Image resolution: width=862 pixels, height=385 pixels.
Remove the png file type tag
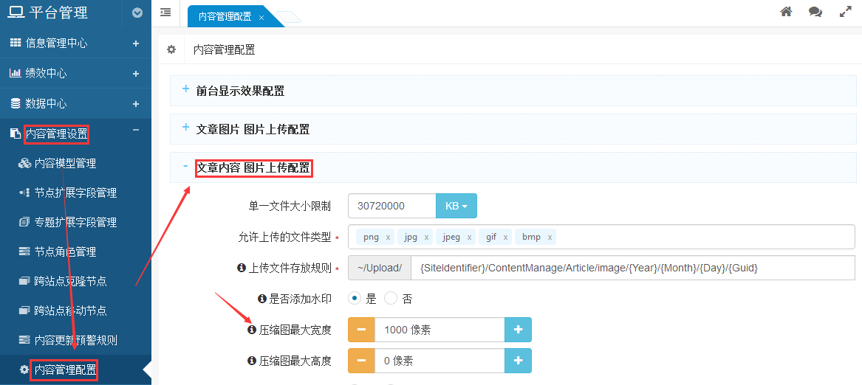pos(388,237)
